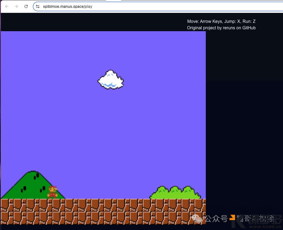Click 'Original project by reruns on GitHub' text
The image size is (283, 230).
221,28
